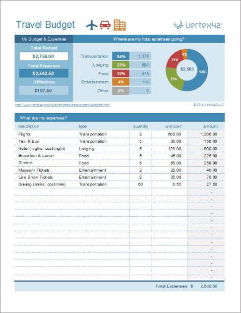
Task: Click the blue airplane icon
Action: 92,25
